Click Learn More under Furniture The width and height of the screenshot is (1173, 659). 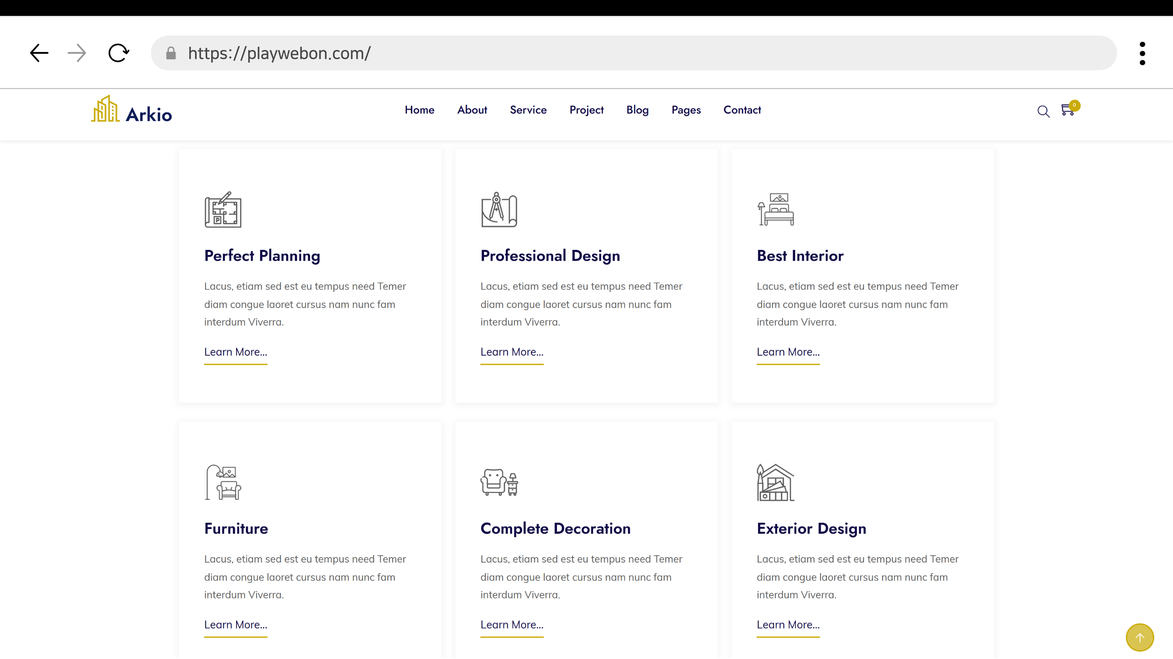coord(235,624)
